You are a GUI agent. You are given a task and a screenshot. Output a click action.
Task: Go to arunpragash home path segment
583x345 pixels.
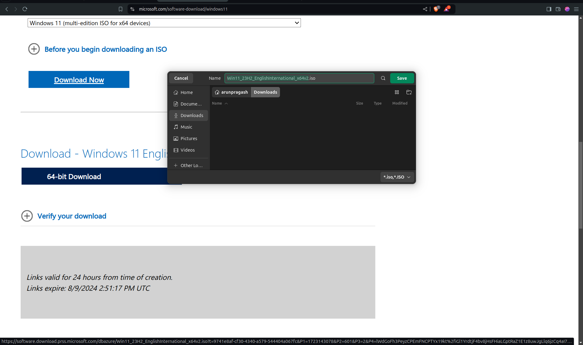pos(231,92)
